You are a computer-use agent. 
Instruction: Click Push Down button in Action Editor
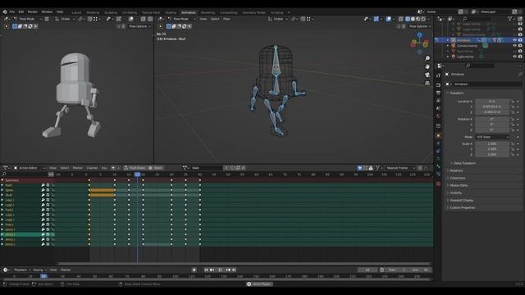pyautogui.click(x=135, y=168)
